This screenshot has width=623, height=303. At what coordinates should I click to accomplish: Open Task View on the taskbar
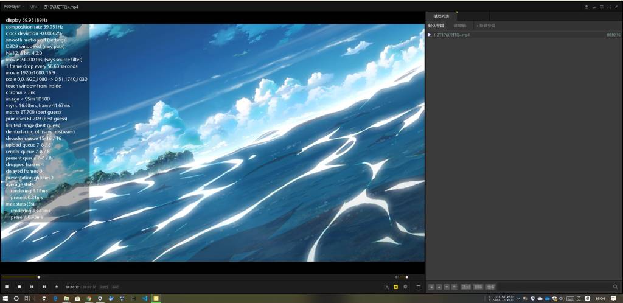coord(27,298)
